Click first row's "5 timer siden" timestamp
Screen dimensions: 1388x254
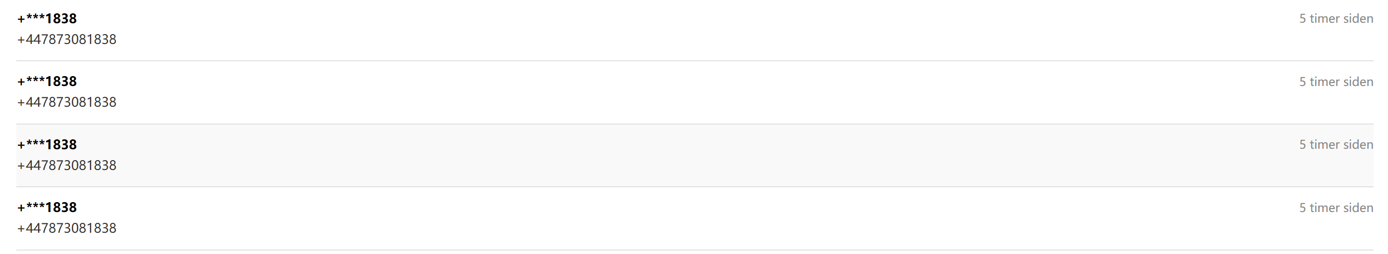(1335, 19)
